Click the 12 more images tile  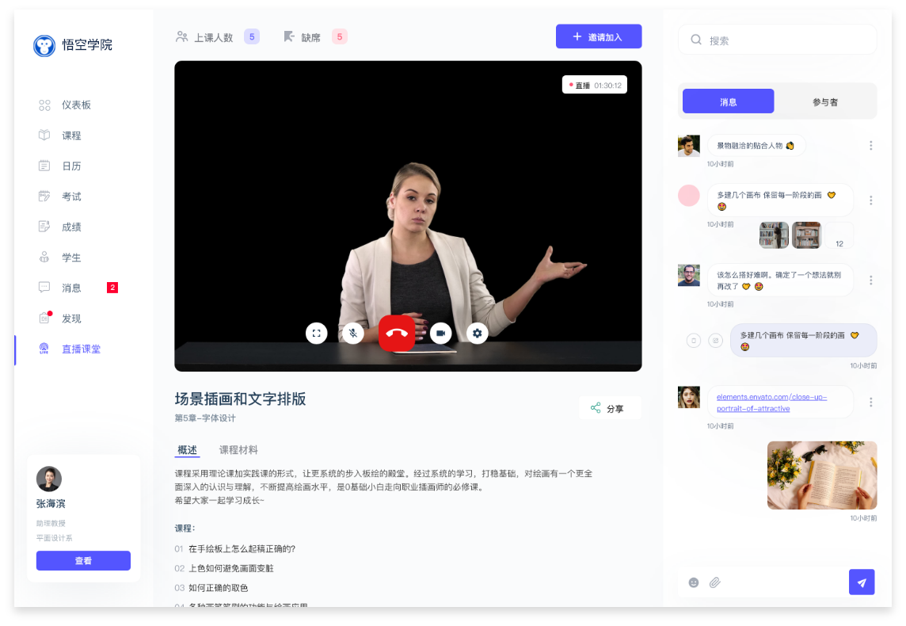click(x=839, y=236)
